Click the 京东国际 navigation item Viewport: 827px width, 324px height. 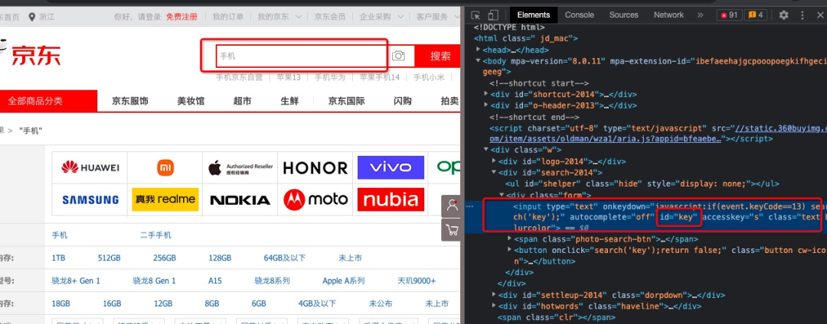[346, 101]
